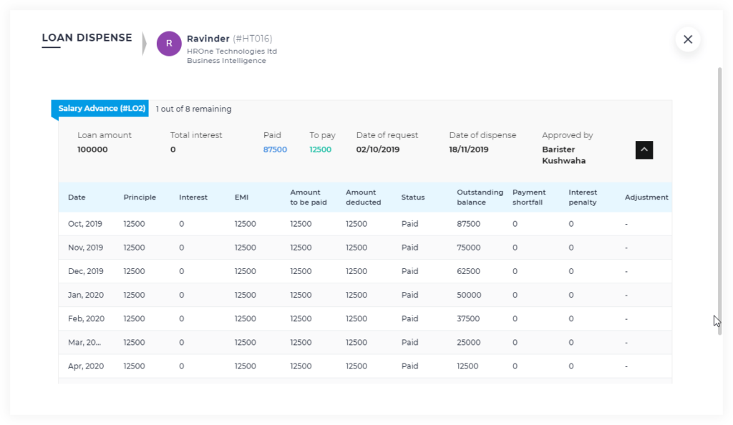
Task: Click the 1 out of 8 remaining label
Action: point(193,109)
